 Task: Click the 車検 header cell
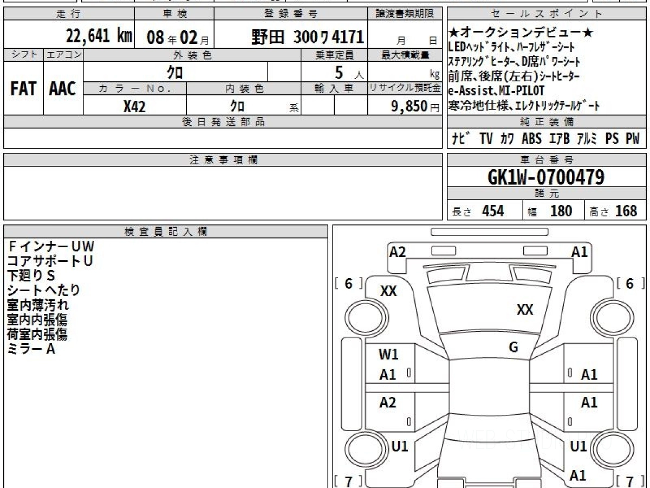point(174,14)
